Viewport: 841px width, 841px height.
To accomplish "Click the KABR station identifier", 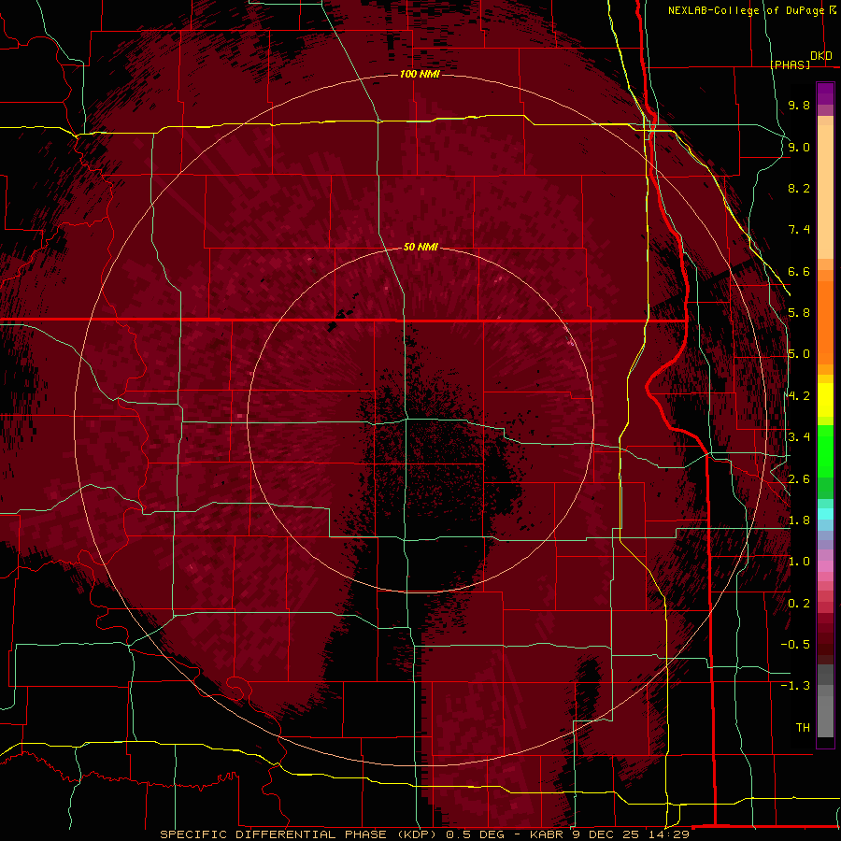I will [x=547, y=834].
